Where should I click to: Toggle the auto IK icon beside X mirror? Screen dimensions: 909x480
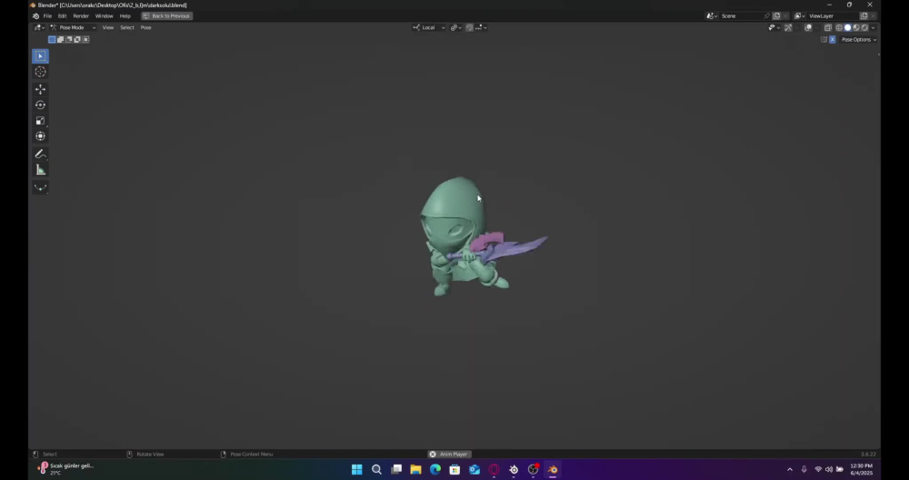coord(824,39)
